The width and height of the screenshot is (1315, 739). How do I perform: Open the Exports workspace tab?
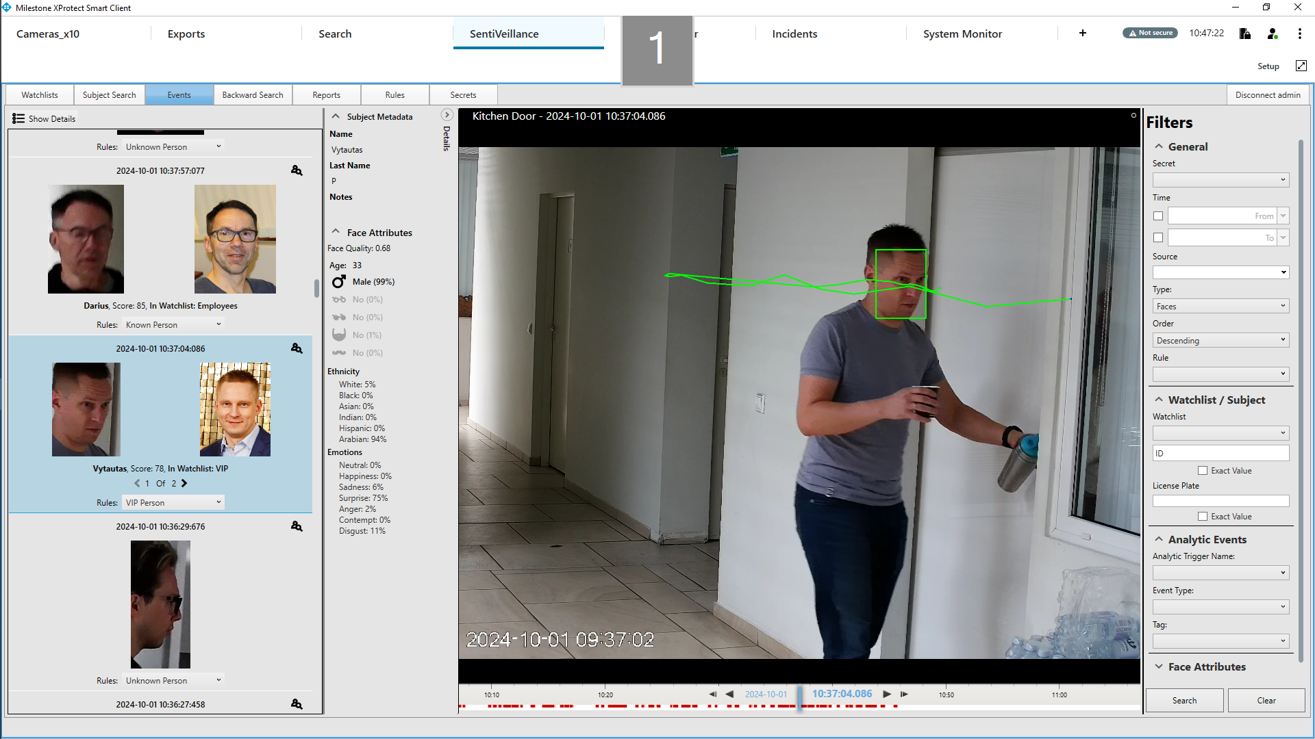(x=186, y=34)
